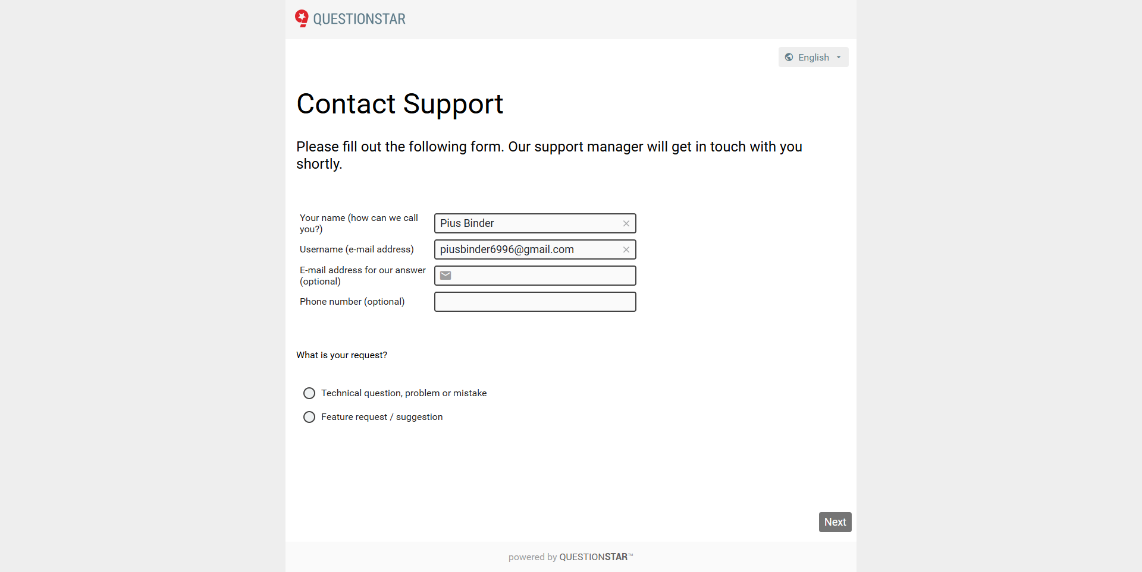Click the 'Username (e-mail address)' label
This screenshot has width=1142, height=572.
357,249
